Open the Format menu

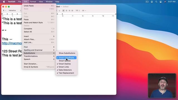33,2
